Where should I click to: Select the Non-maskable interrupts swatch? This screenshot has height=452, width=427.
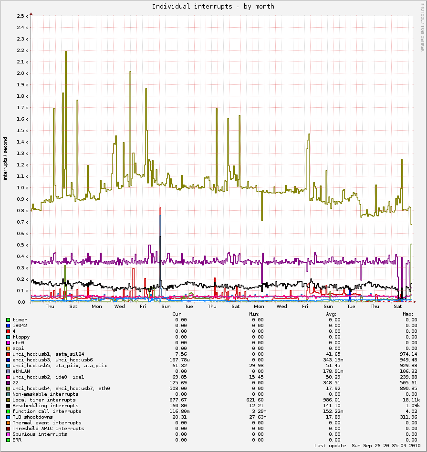click(x=8, y=394)
